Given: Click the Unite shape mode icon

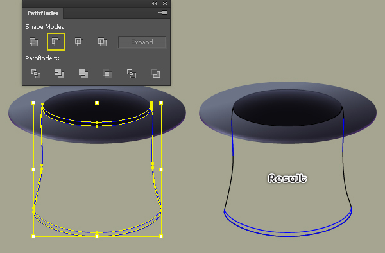Looking at the screenshot, I should (33, 42).
